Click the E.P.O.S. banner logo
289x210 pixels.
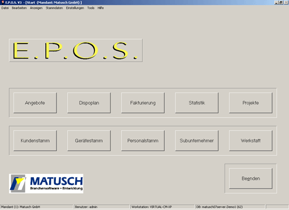pos(76,50)
